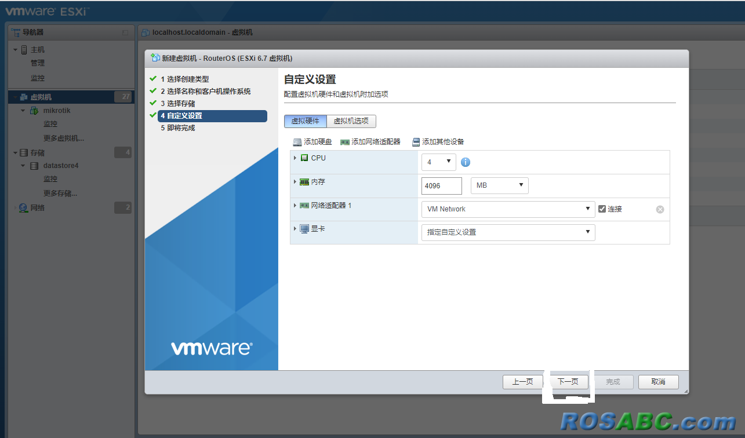Click the 虚拟机 icon in navigator

coord(24,97)
